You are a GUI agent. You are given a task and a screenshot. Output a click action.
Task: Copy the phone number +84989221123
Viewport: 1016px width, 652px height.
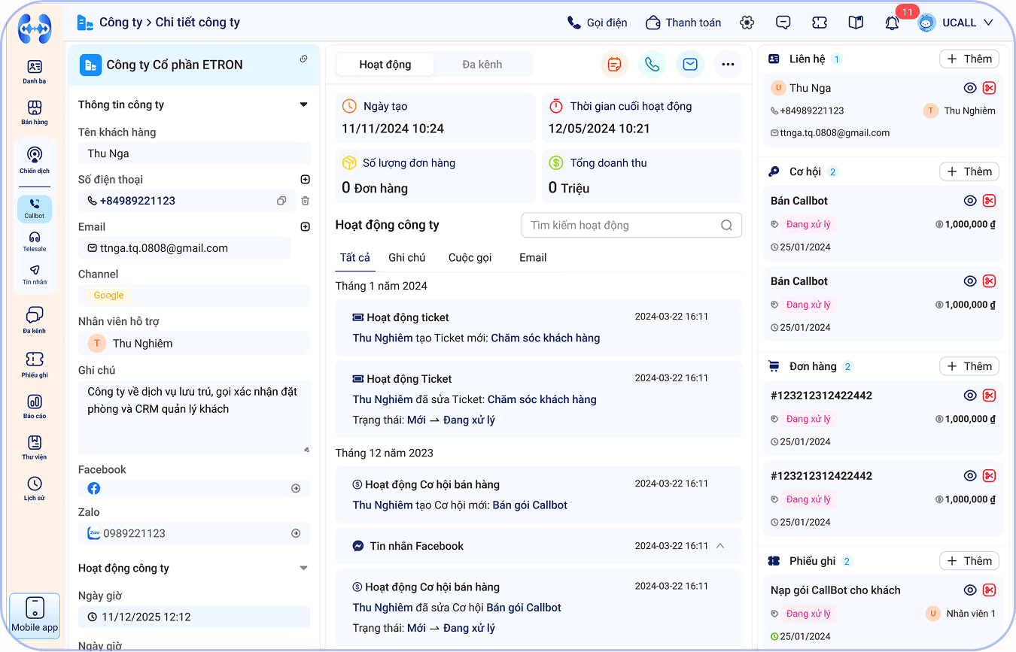[x=281, y=201]
